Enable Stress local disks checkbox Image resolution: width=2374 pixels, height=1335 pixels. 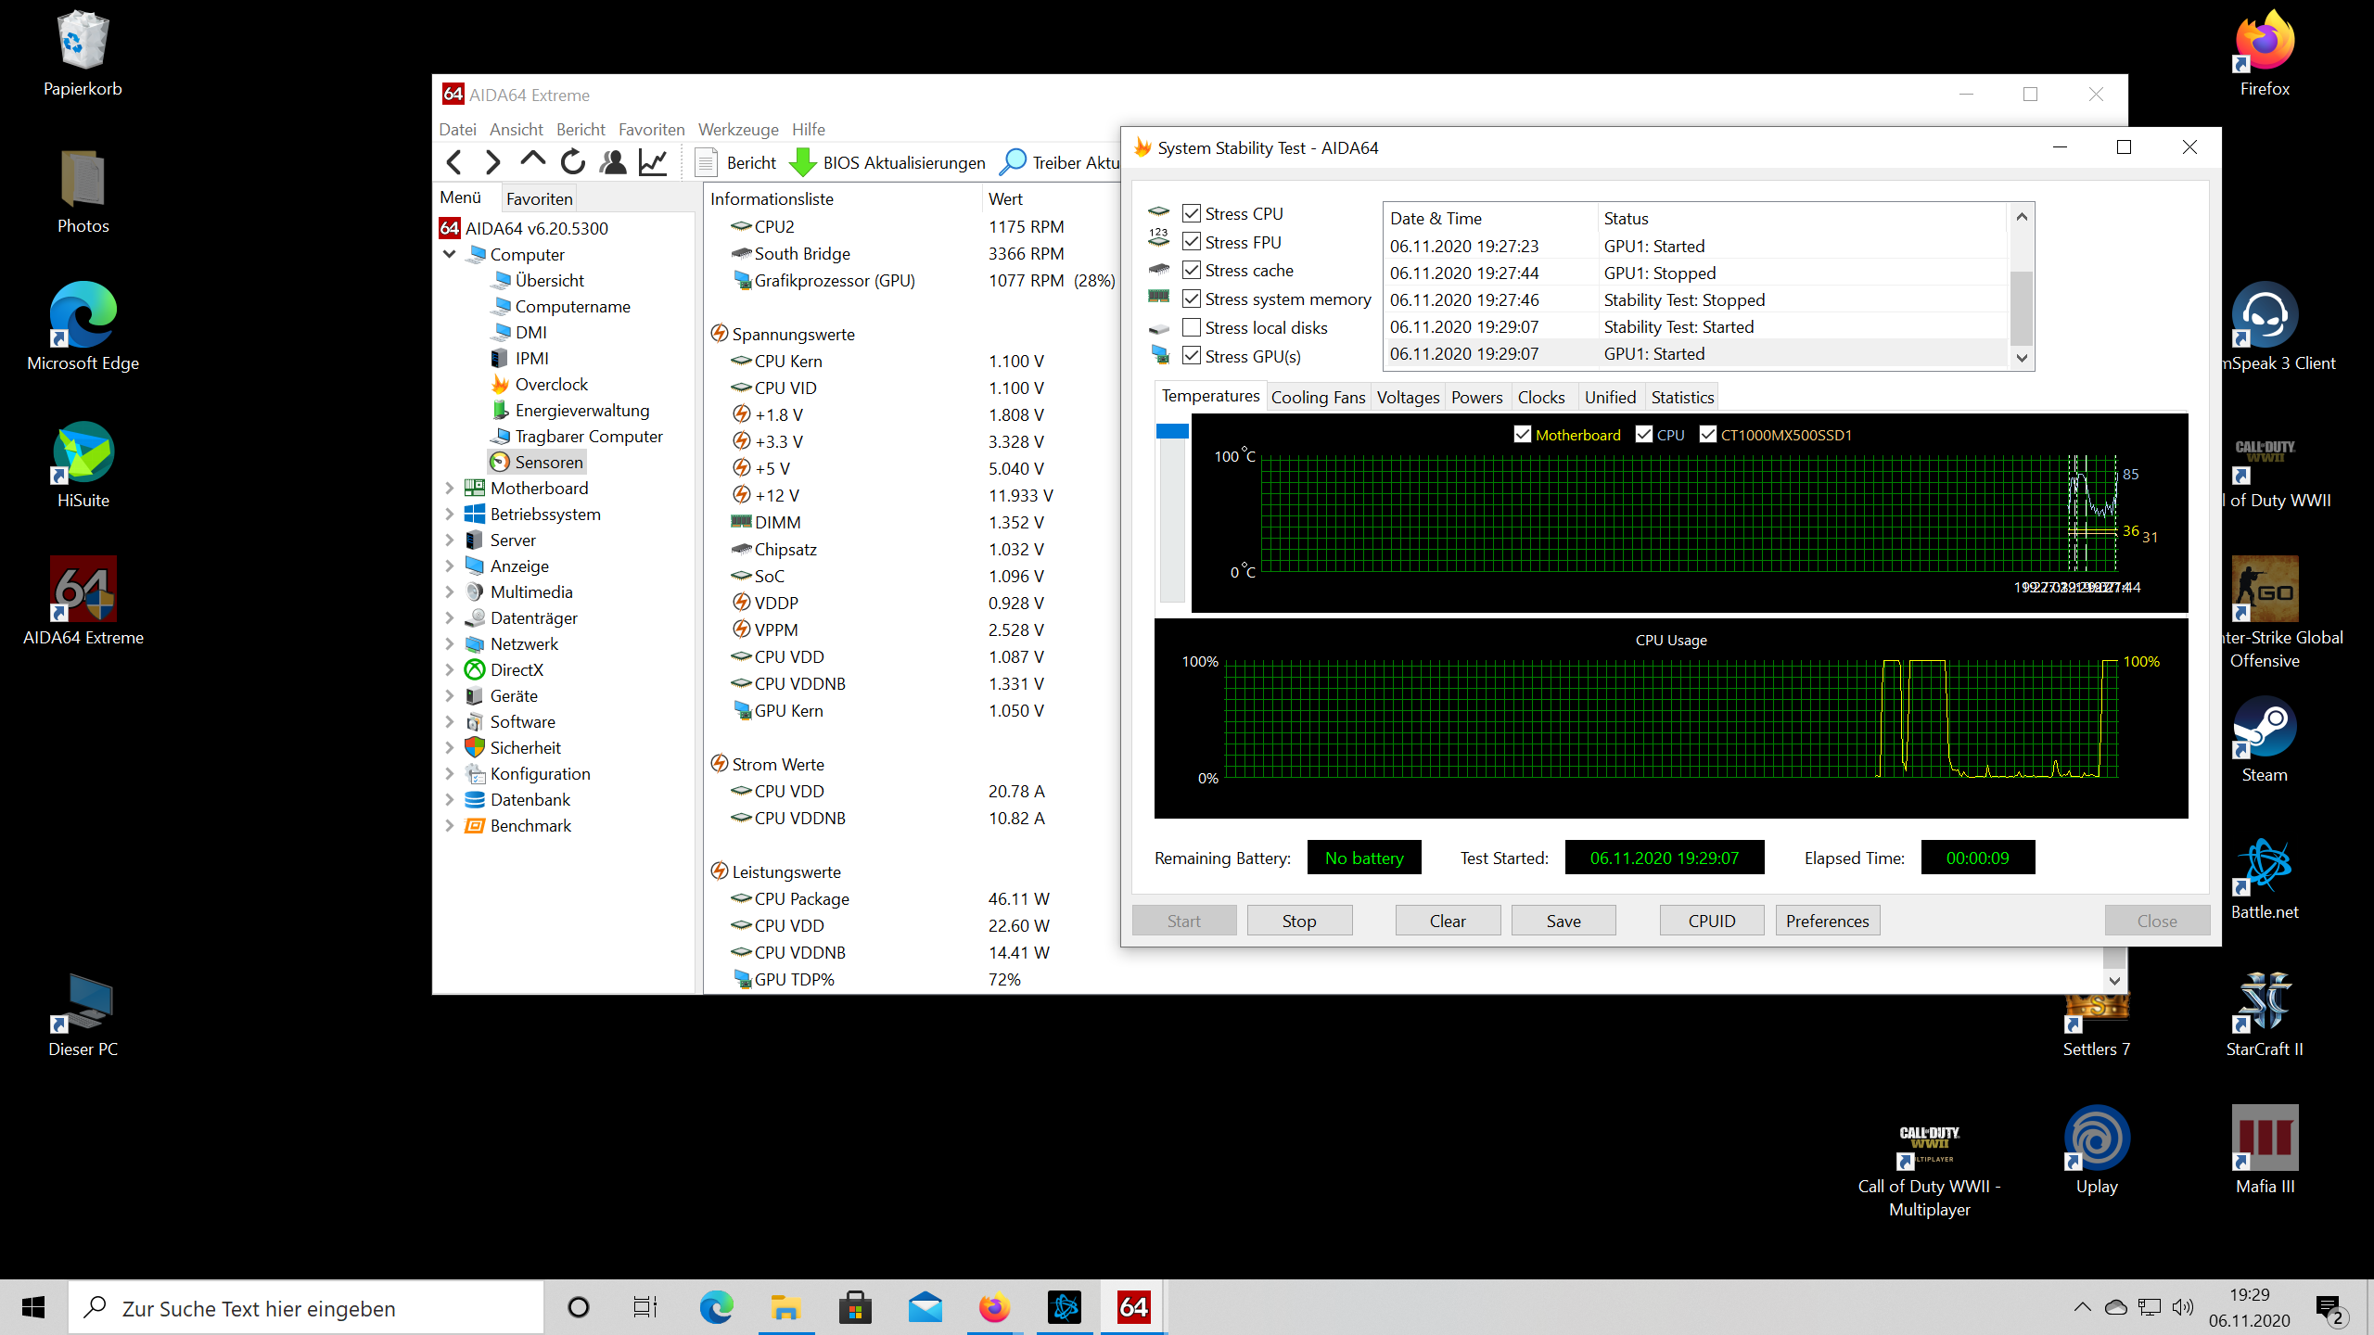pyautogui.click(x=1192, y=327)
